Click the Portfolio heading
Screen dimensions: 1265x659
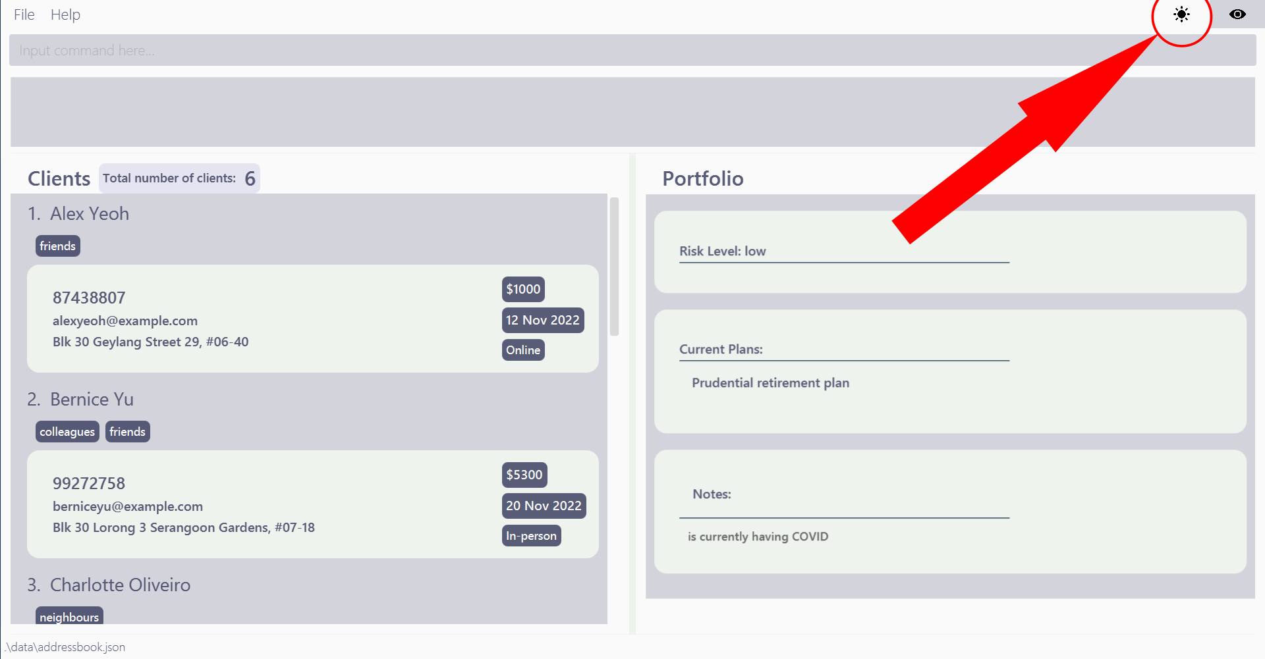pos(703,178)
